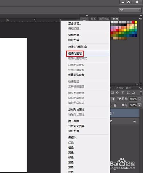Collapse the layers panel group with double arrows
Viewport: 143px width, 173px height.
click(137, 84)
